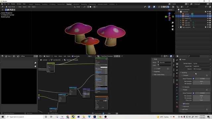
Task: Expand node sidebar Properties panel
Action: click(157, 72)
